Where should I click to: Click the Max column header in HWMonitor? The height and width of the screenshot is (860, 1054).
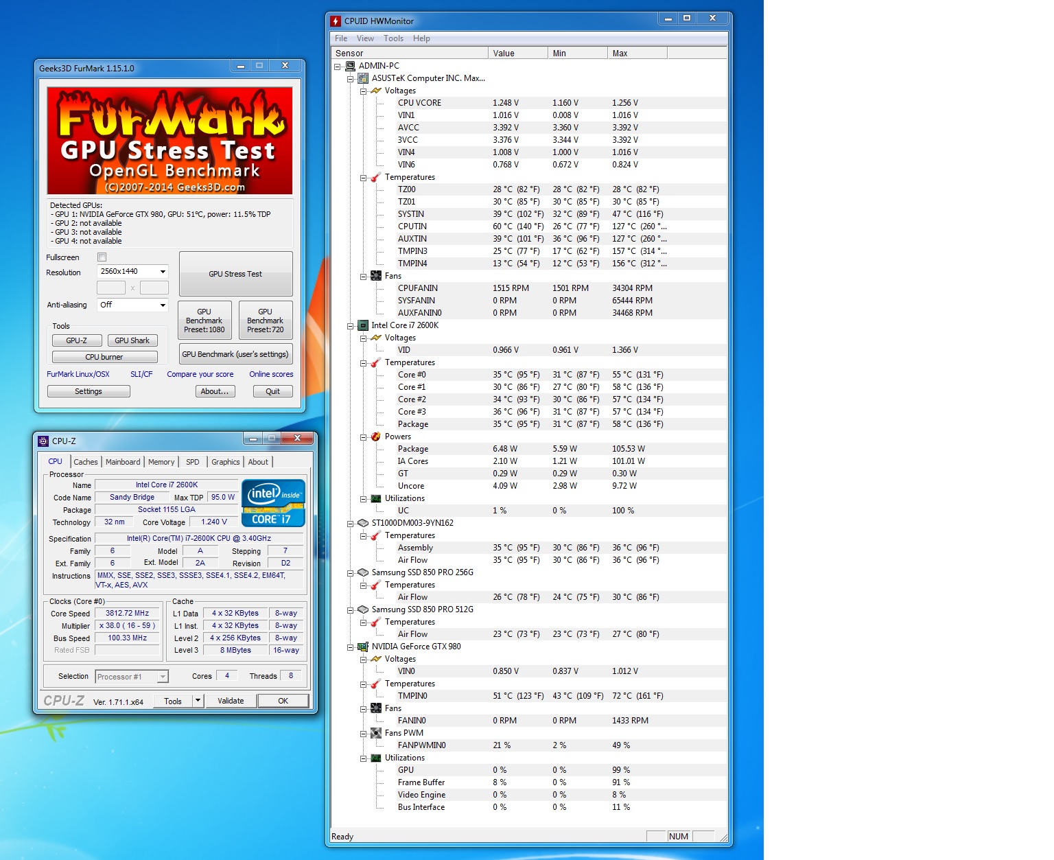[637, 53]
